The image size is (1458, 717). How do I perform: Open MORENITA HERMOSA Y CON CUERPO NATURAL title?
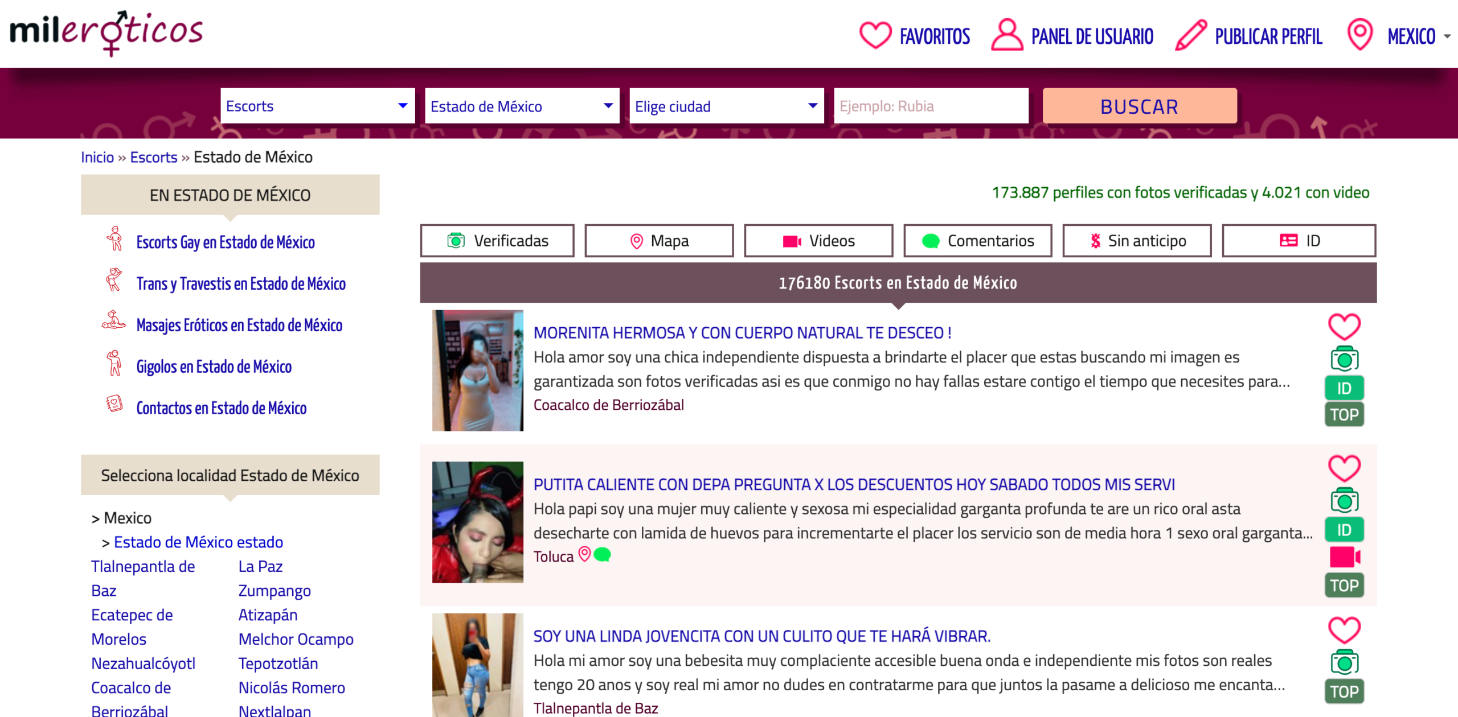tap(742, 333)
